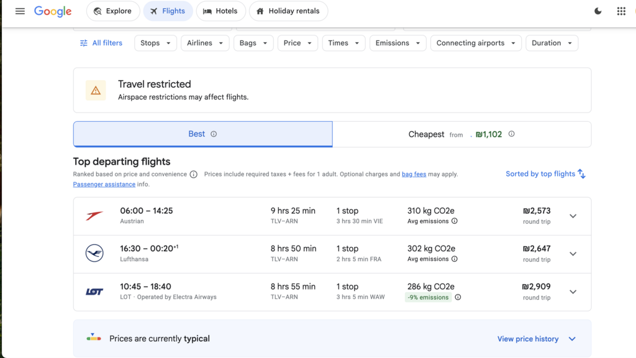This screenshot has height=358, width=636.
Task: Click the bag fees link
Action: coord(414,174)
